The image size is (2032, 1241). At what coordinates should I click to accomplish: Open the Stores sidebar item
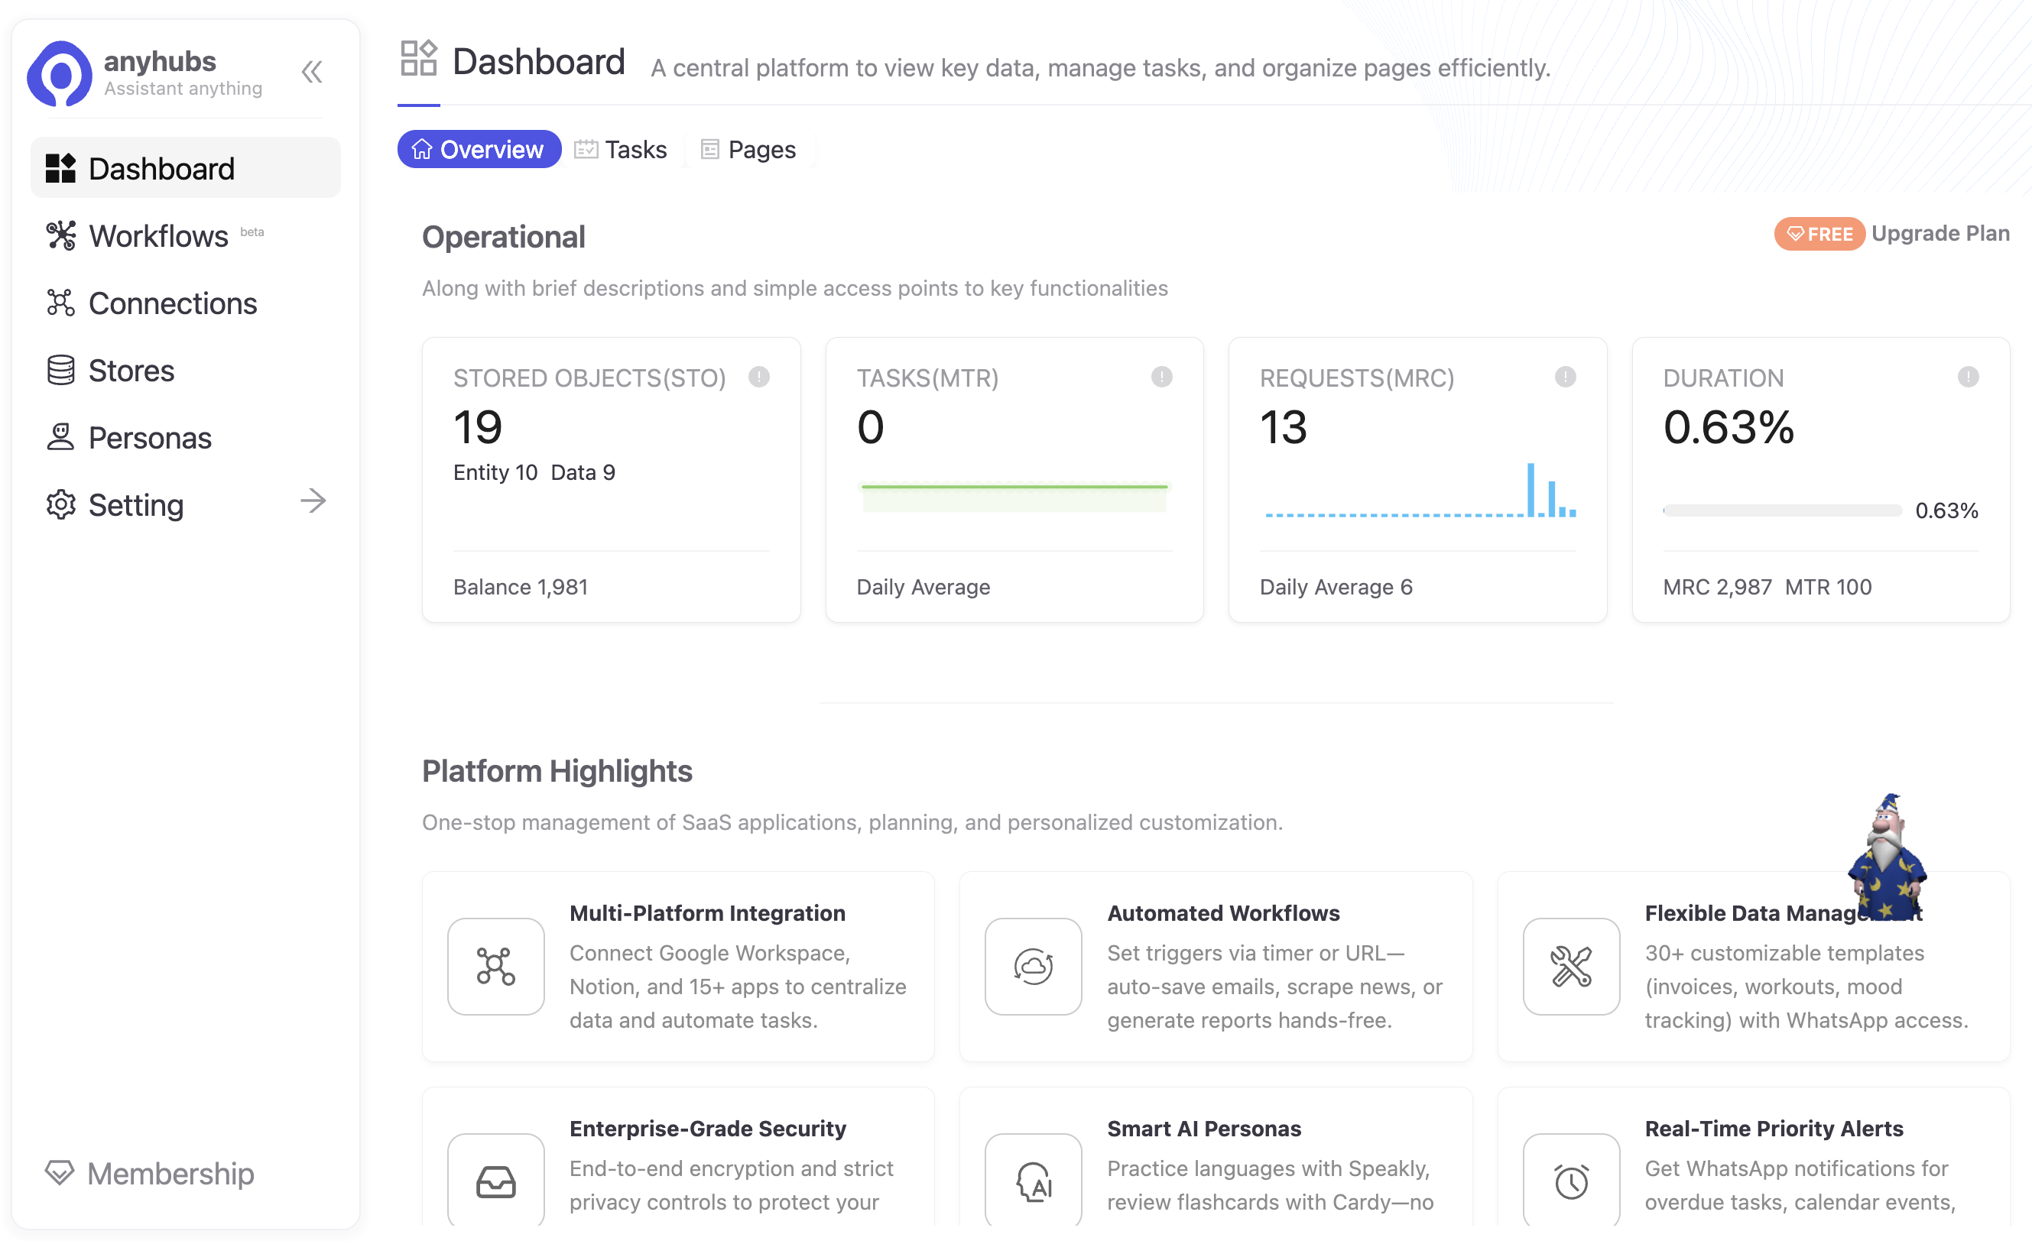coord(186,371)
